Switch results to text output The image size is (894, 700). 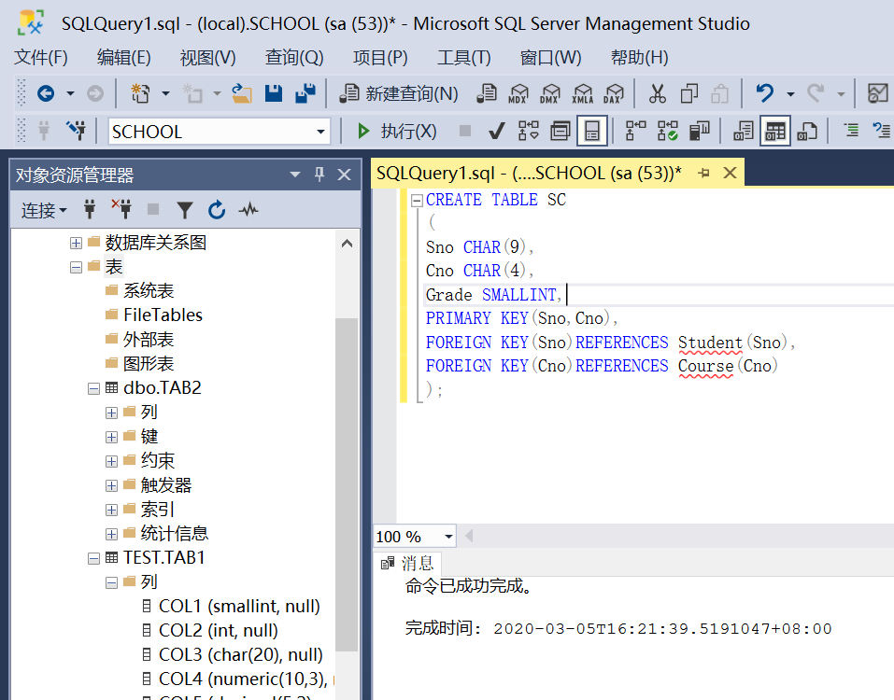click(x=743, y=131)
